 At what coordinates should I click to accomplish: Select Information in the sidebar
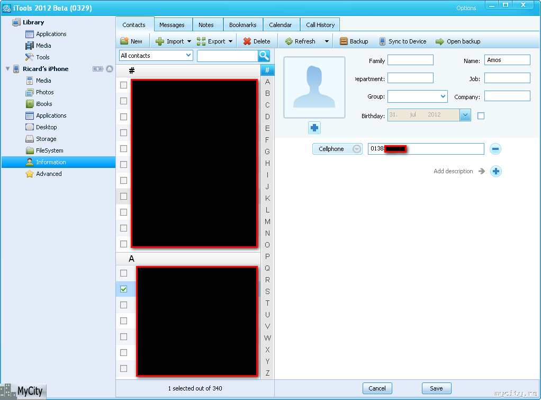point(58,162)
